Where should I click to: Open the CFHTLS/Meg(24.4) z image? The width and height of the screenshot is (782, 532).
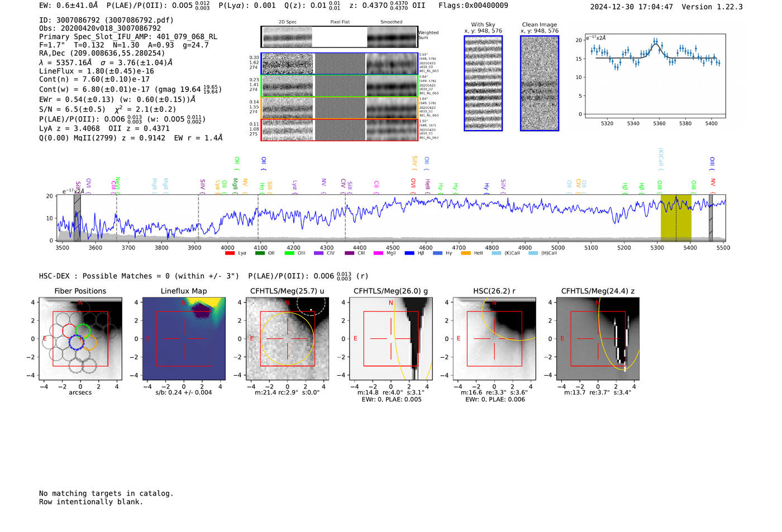point(598,339)
